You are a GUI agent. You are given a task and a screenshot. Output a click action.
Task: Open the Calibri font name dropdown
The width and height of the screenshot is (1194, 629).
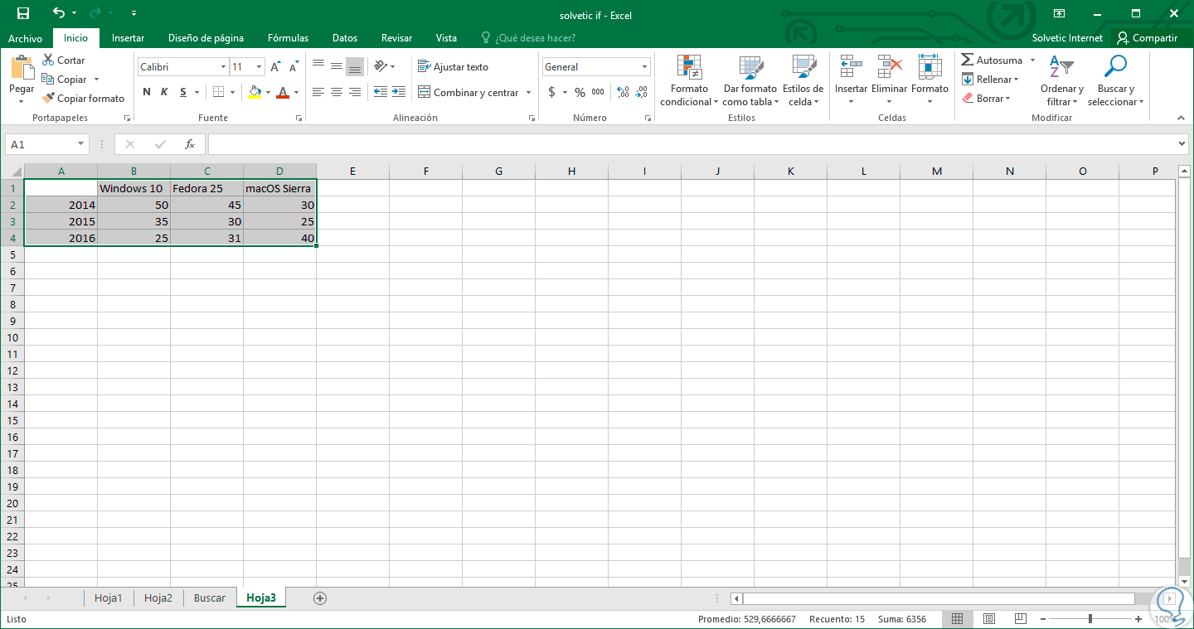point(223,67)
